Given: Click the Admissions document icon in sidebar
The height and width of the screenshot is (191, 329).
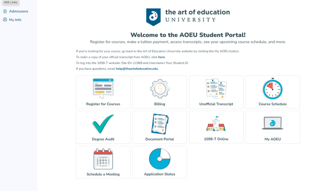Looking at the screenshot, I should pos(5,11).
